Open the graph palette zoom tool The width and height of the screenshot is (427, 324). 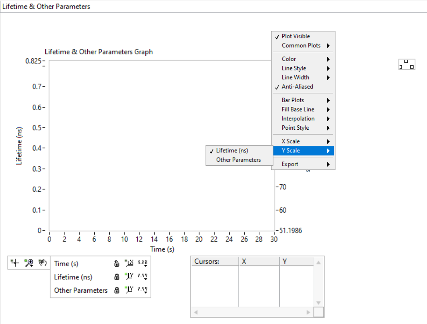pyautogui.click(x=29, y=263)
